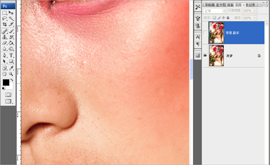Toggle lock transparent pixels
This screenshot has height=165, width=270.
point(214,18)
